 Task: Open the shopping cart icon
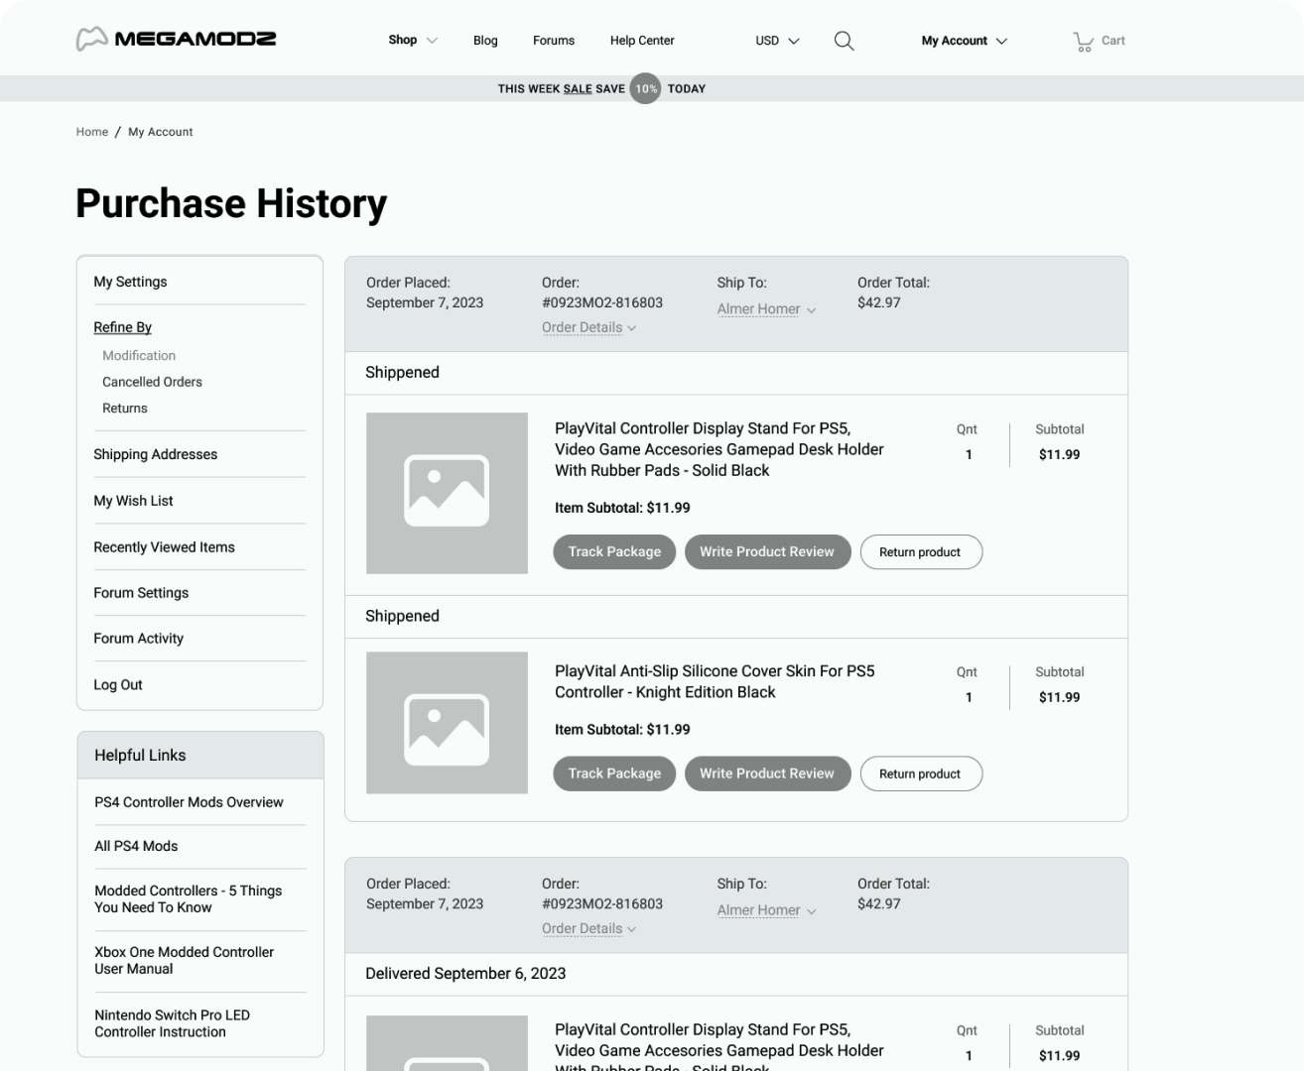(x=1083, y=42)
